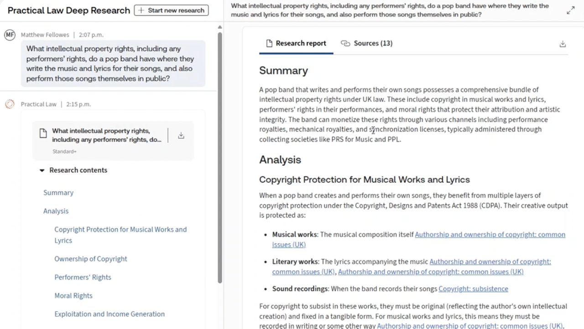The image size is (584, 329).
Task: Start new research
Action: point(171,10)
